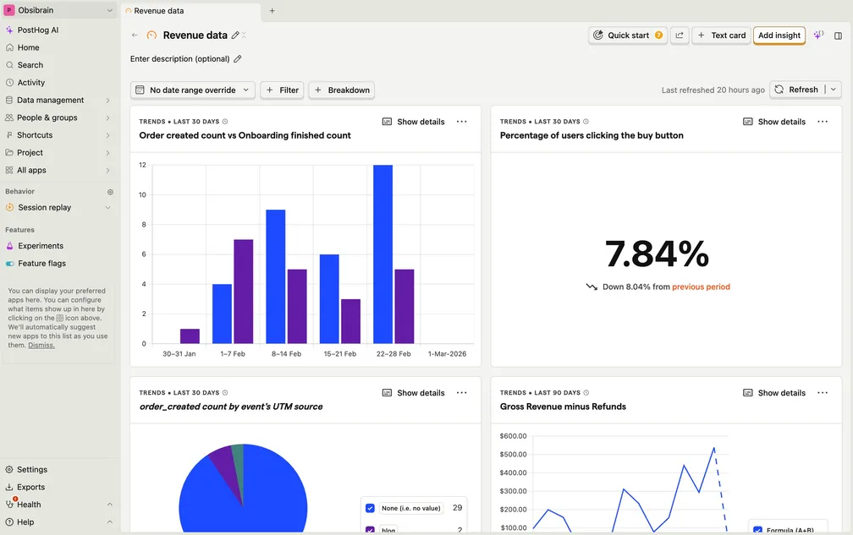Click the previous period link
This screenshot has width=853, height=535.
[701, 287]
